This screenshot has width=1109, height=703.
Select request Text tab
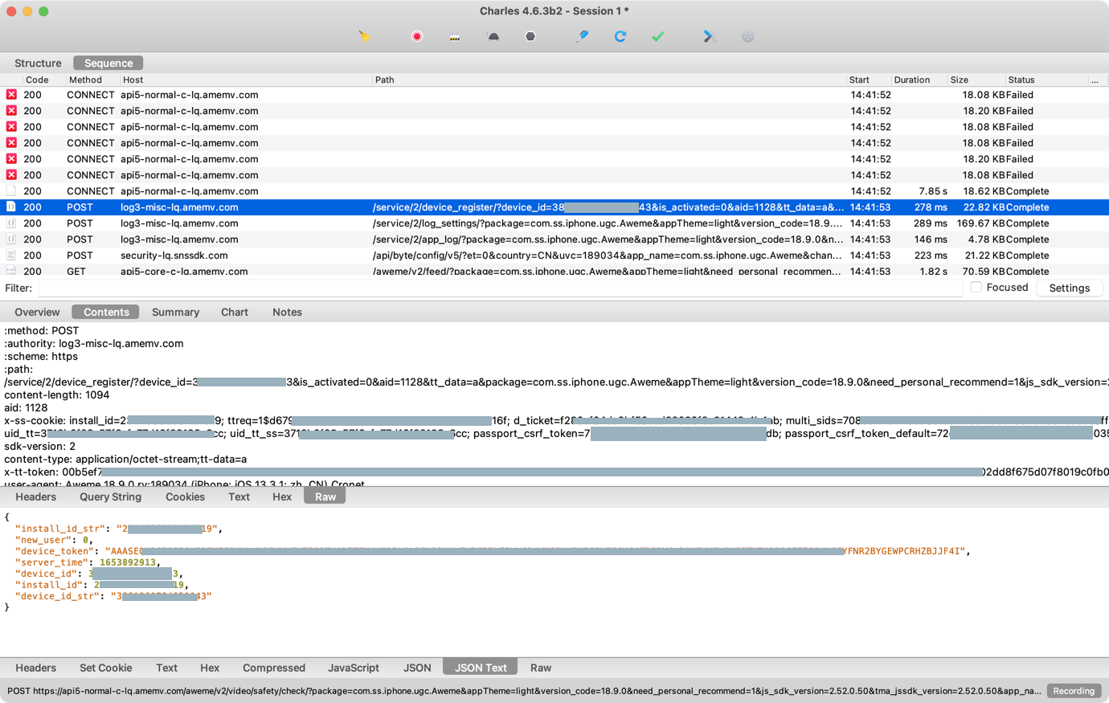point(239,497)
